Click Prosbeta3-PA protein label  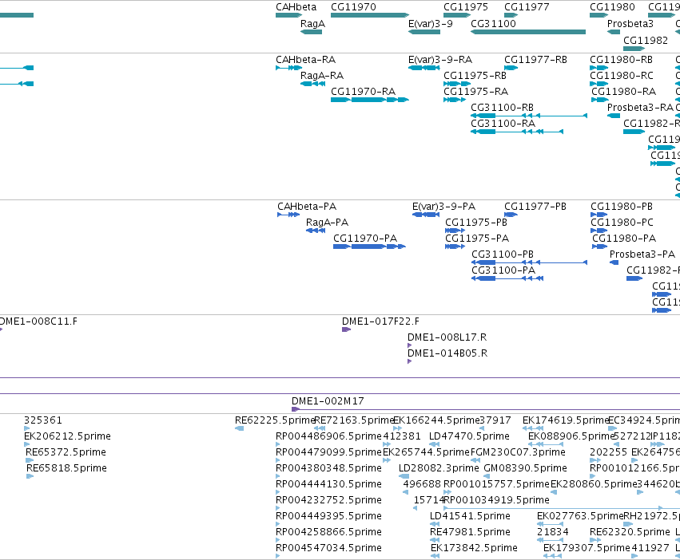(x=642, y=254)
